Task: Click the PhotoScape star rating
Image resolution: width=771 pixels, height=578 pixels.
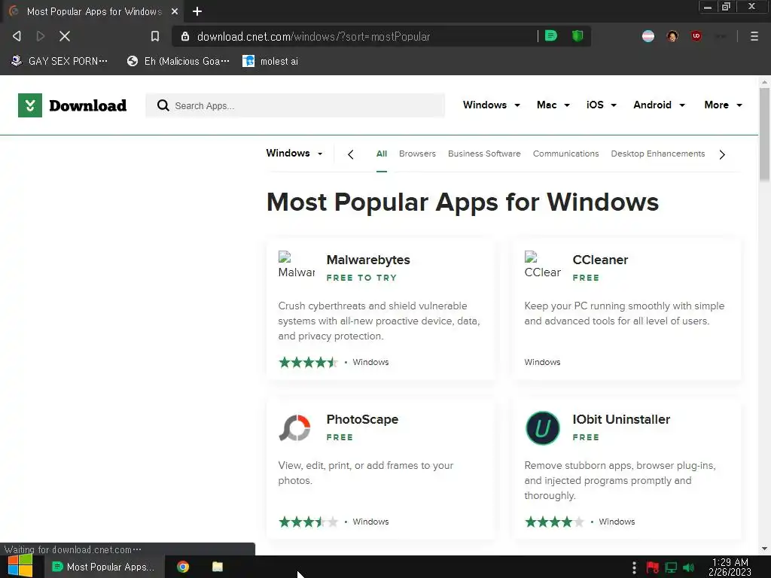Action: (x=308, y=522)
